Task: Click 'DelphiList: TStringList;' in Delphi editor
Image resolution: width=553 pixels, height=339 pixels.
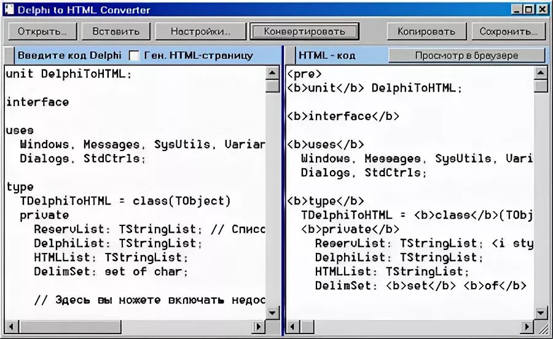Action: (x=118, y=243)
